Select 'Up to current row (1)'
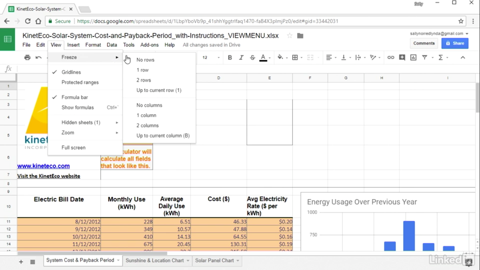This screenshot has width=480, height=270. [x=159, y=90]
